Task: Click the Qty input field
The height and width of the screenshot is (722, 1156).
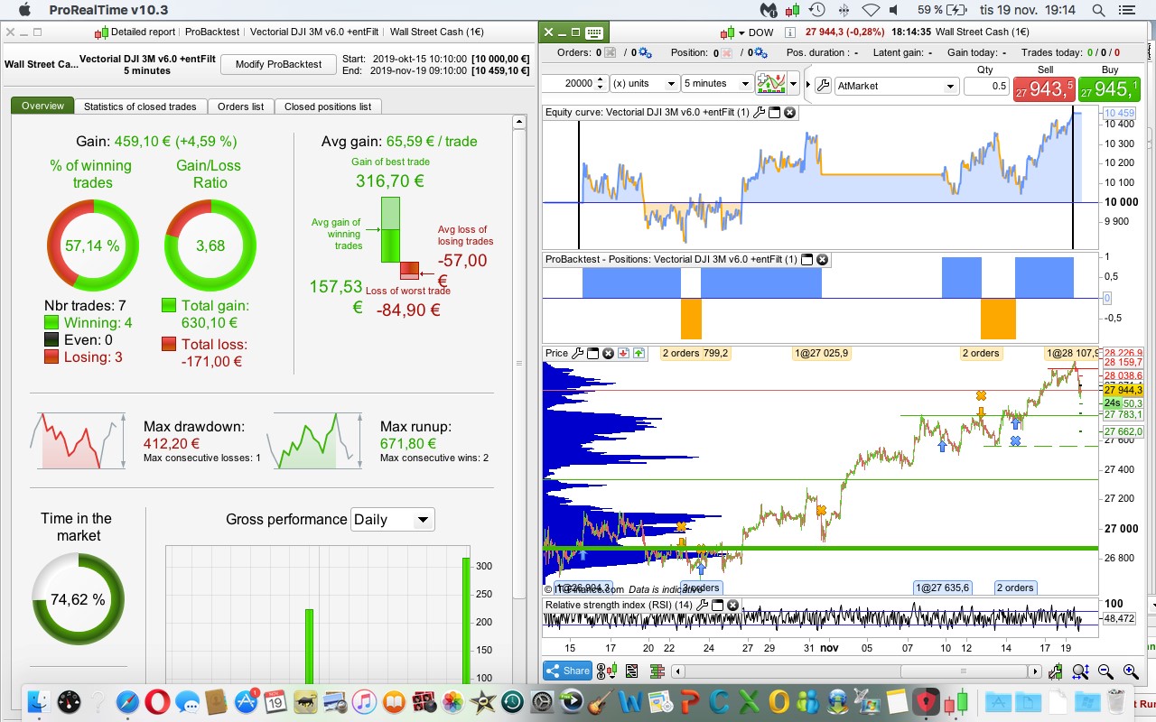Action: click(986, 86)
